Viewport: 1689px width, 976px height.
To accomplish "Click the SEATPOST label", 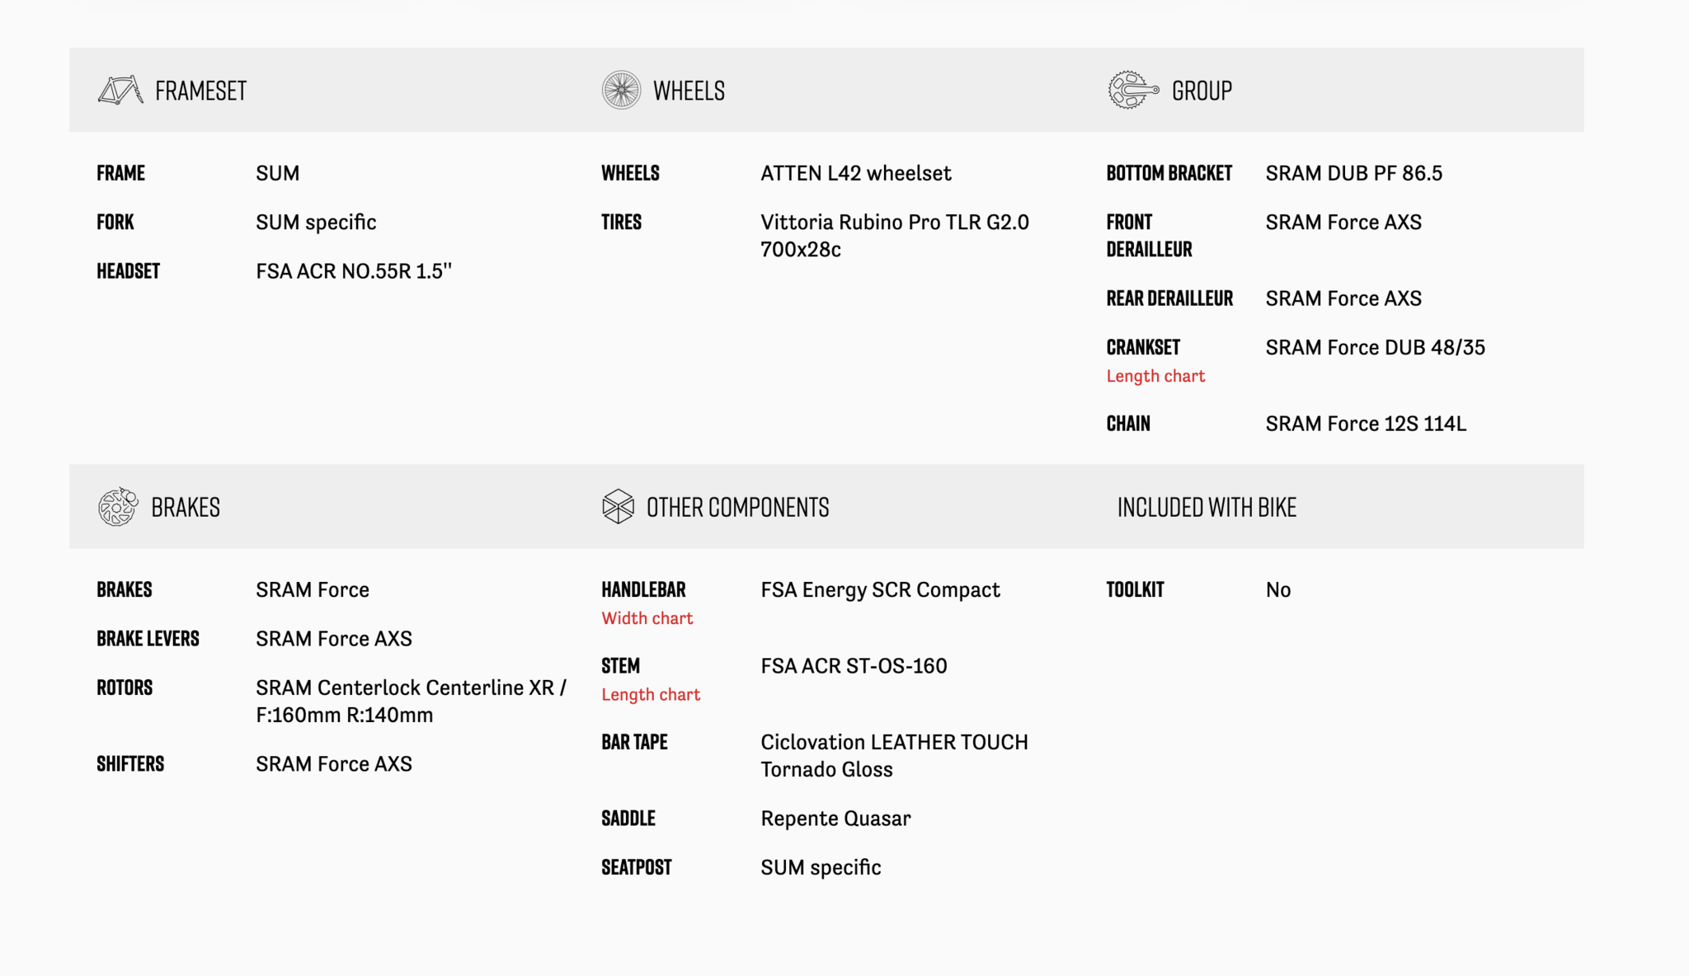I will [637, 867].
